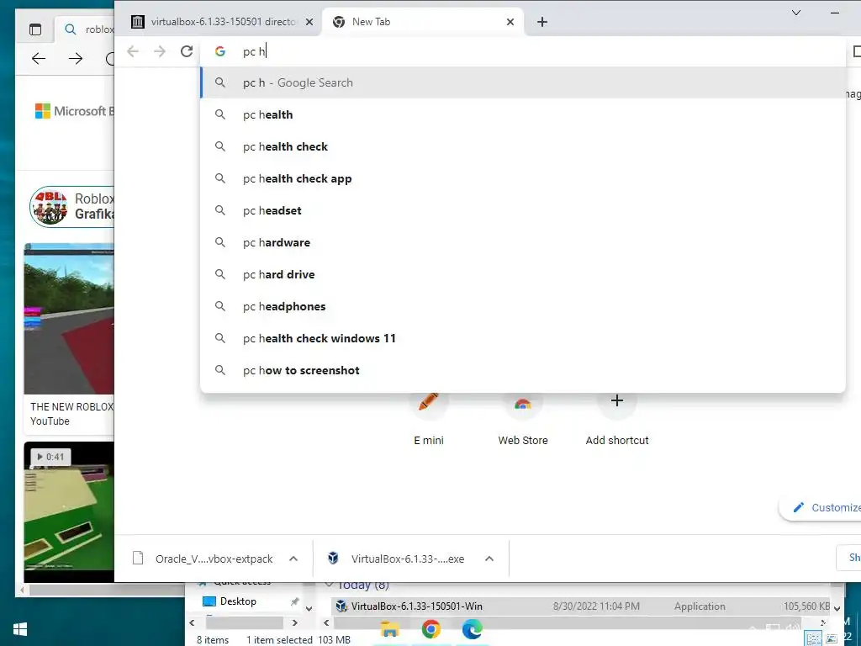Play the 0:41 video in Edge
This screenshot has height=646, width=861.
click(x=69, y=511)
